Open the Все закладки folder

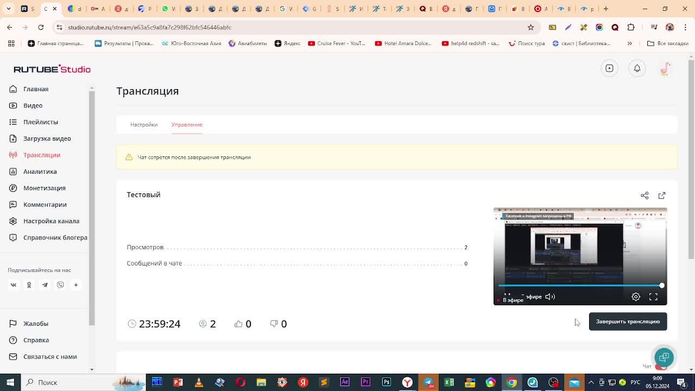point(668,43)
